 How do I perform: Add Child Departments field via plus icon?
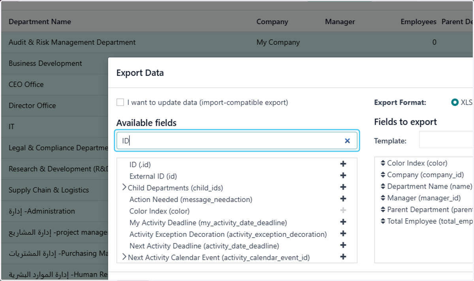click(x=343, y=187)
